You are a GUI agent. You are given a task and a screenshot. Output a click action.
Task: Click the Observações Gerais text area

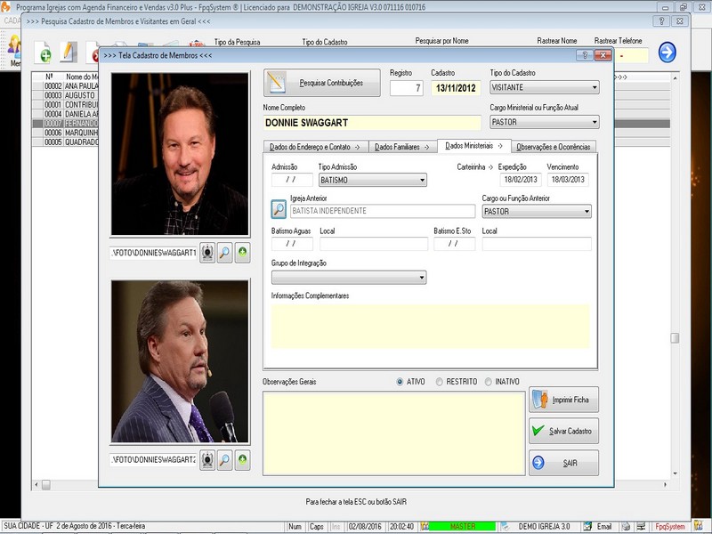point(394,433)
